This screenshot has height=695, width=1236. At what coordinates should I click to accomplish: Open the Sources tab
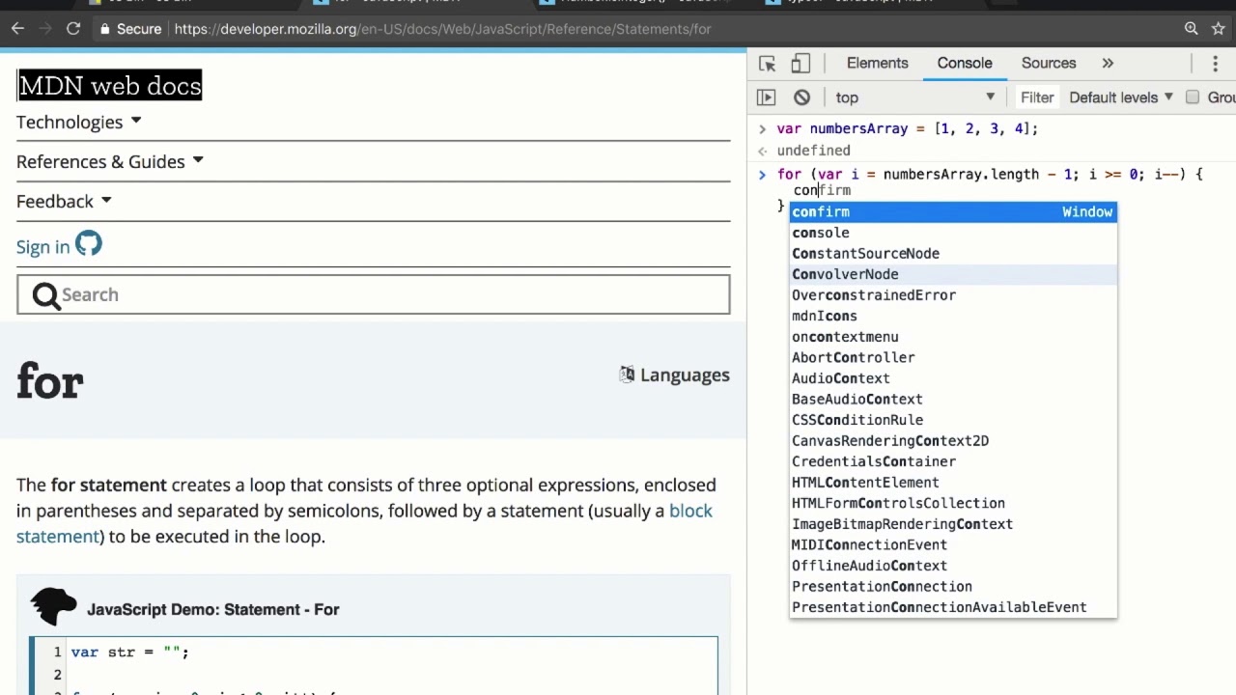click(1049, 64)
